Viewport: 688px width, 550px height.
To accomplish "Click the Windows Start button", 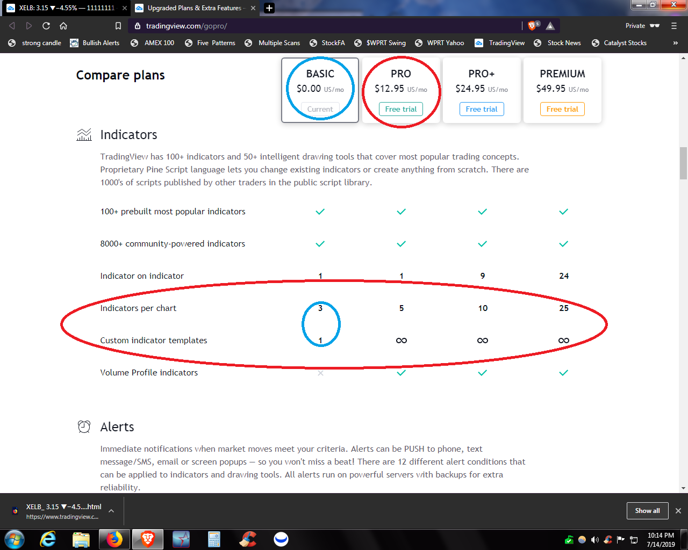I will 15,539.
